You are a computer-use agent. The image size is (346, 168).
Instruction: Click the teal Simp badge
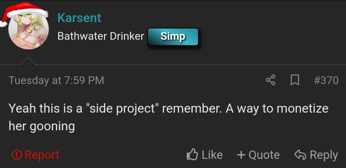pyautogui.click(x=173, y=37)
